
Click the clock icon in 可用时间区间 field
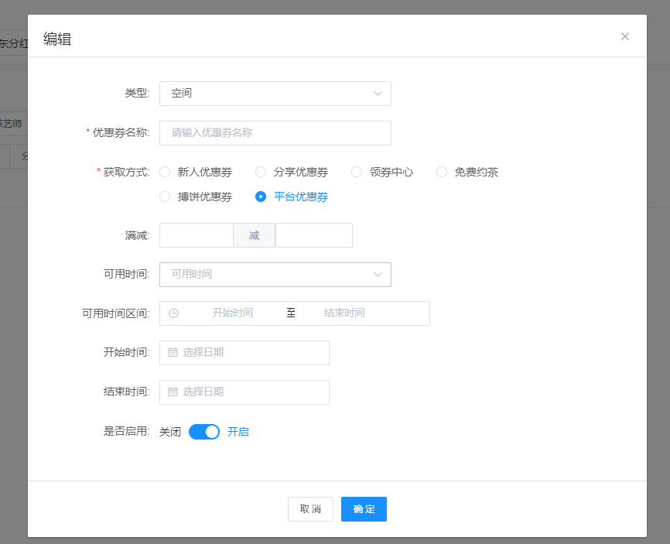click(174, 313)
